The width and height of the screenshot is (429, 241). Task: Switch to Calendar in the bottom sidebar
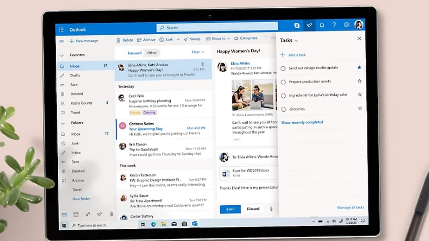coord(76,214)
